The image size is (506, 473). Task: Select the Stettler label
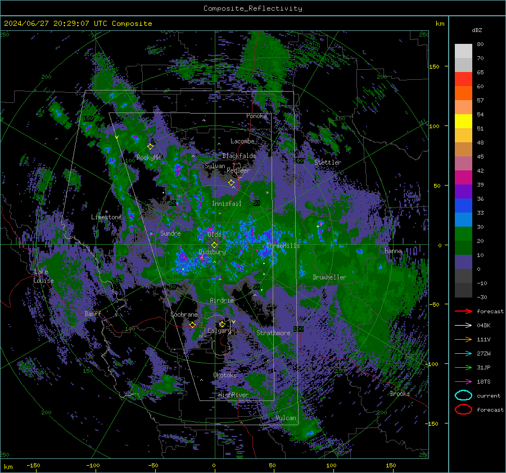[328, 163]
